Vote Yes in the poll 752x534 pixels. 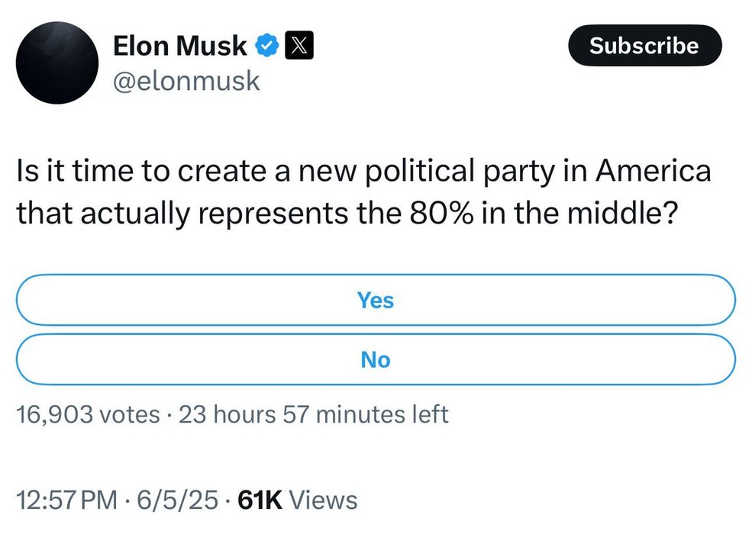(x=376, y=300)
